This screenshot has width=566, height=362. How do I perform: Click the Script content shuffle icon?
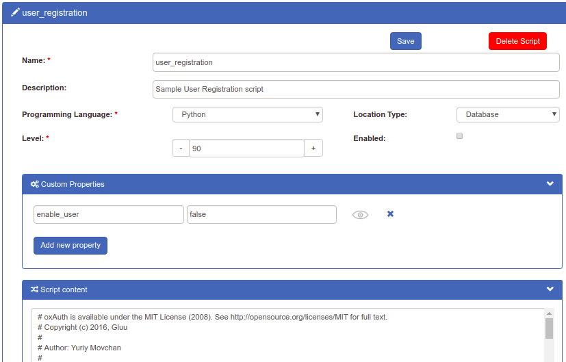[x=34, y=289]
